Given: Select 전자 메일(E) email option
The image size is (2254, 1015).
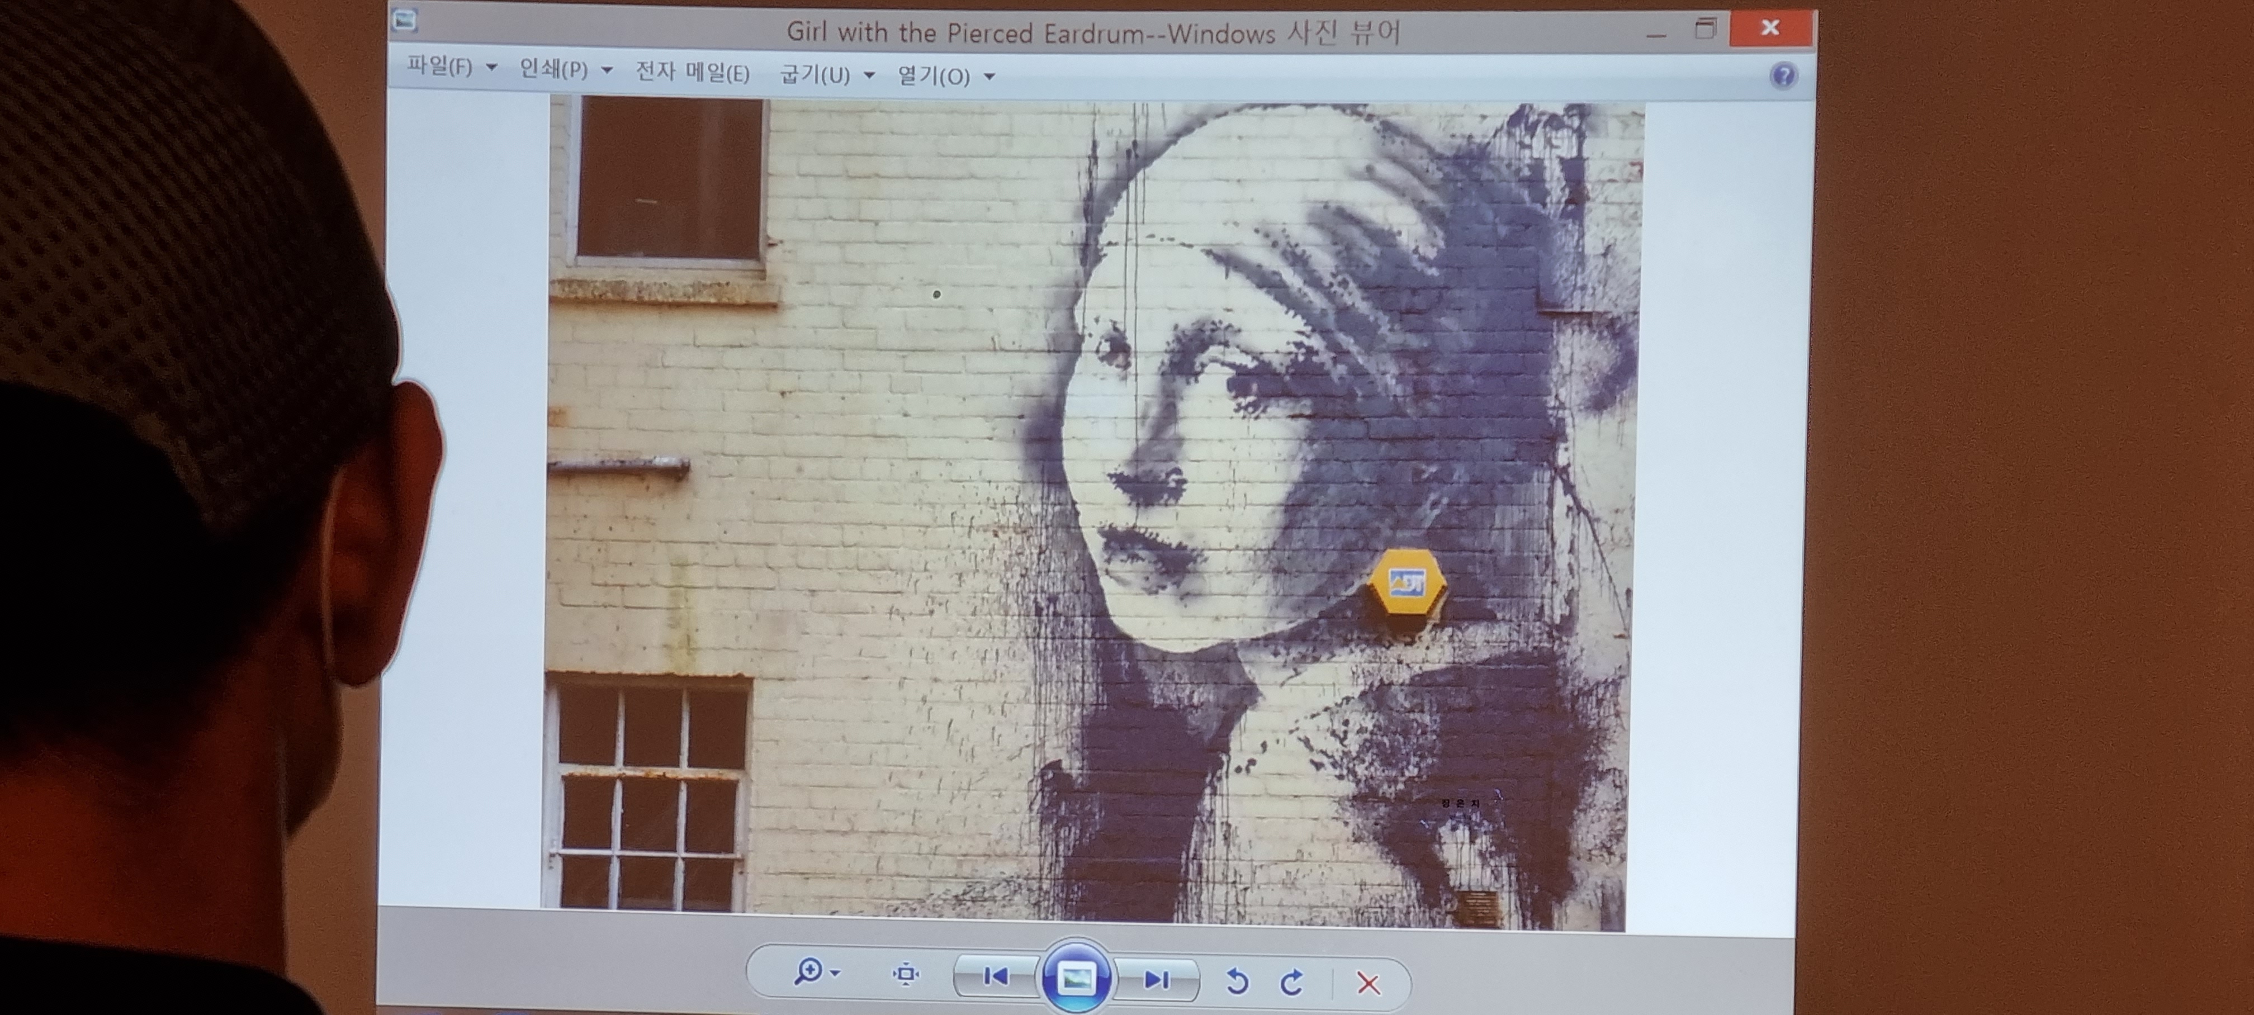Looking at the screenshot, I should click(692, 72).
